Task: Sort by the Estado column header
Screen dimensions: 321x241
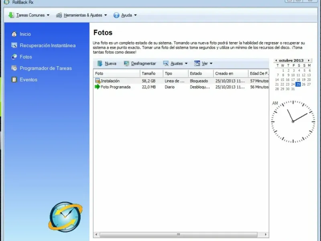Action: [x=201, y=74]
